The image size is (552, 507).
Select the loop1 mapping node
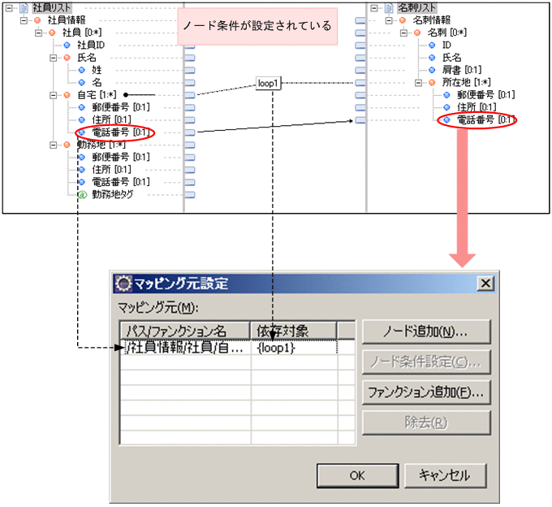[x=268, y=84]
